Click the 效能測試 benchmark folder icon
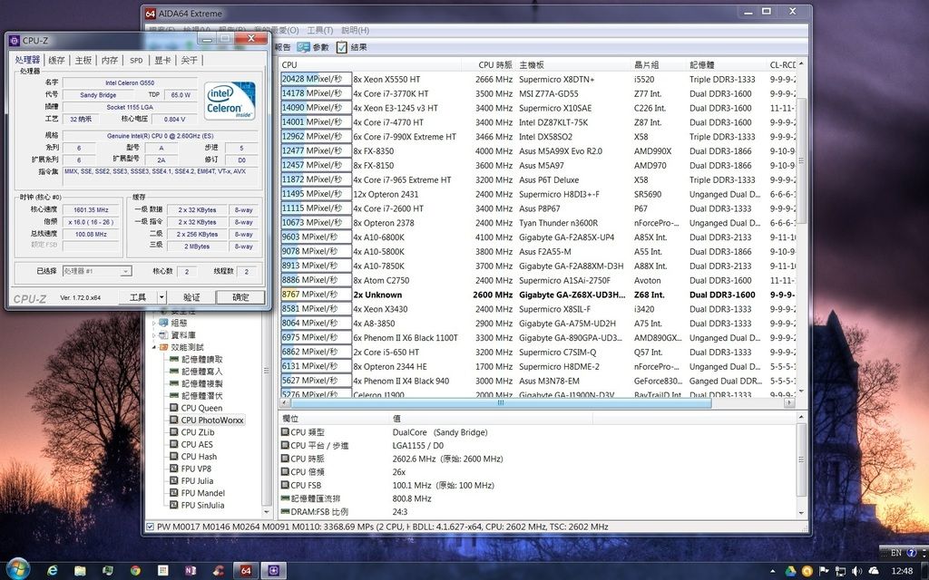Image resolution: width=929 pixels, height=580 pixels. pos(163,347)
